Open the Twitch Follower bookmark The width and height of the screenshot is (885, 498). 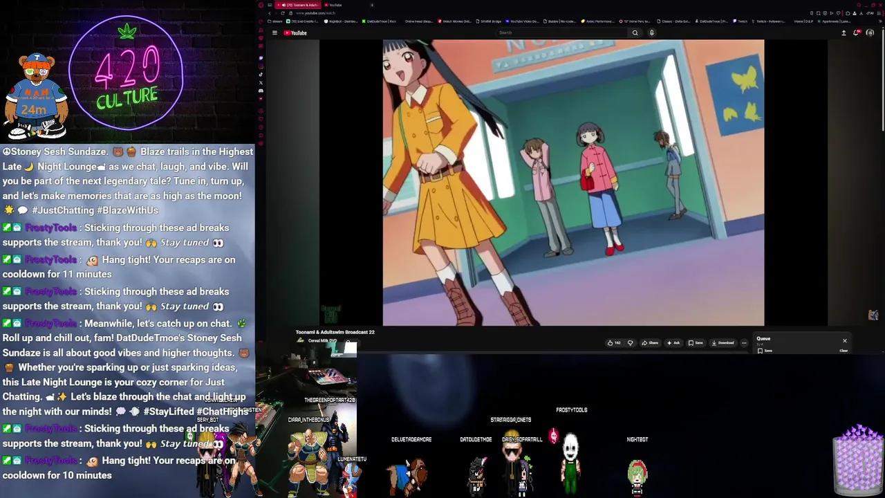769,21
